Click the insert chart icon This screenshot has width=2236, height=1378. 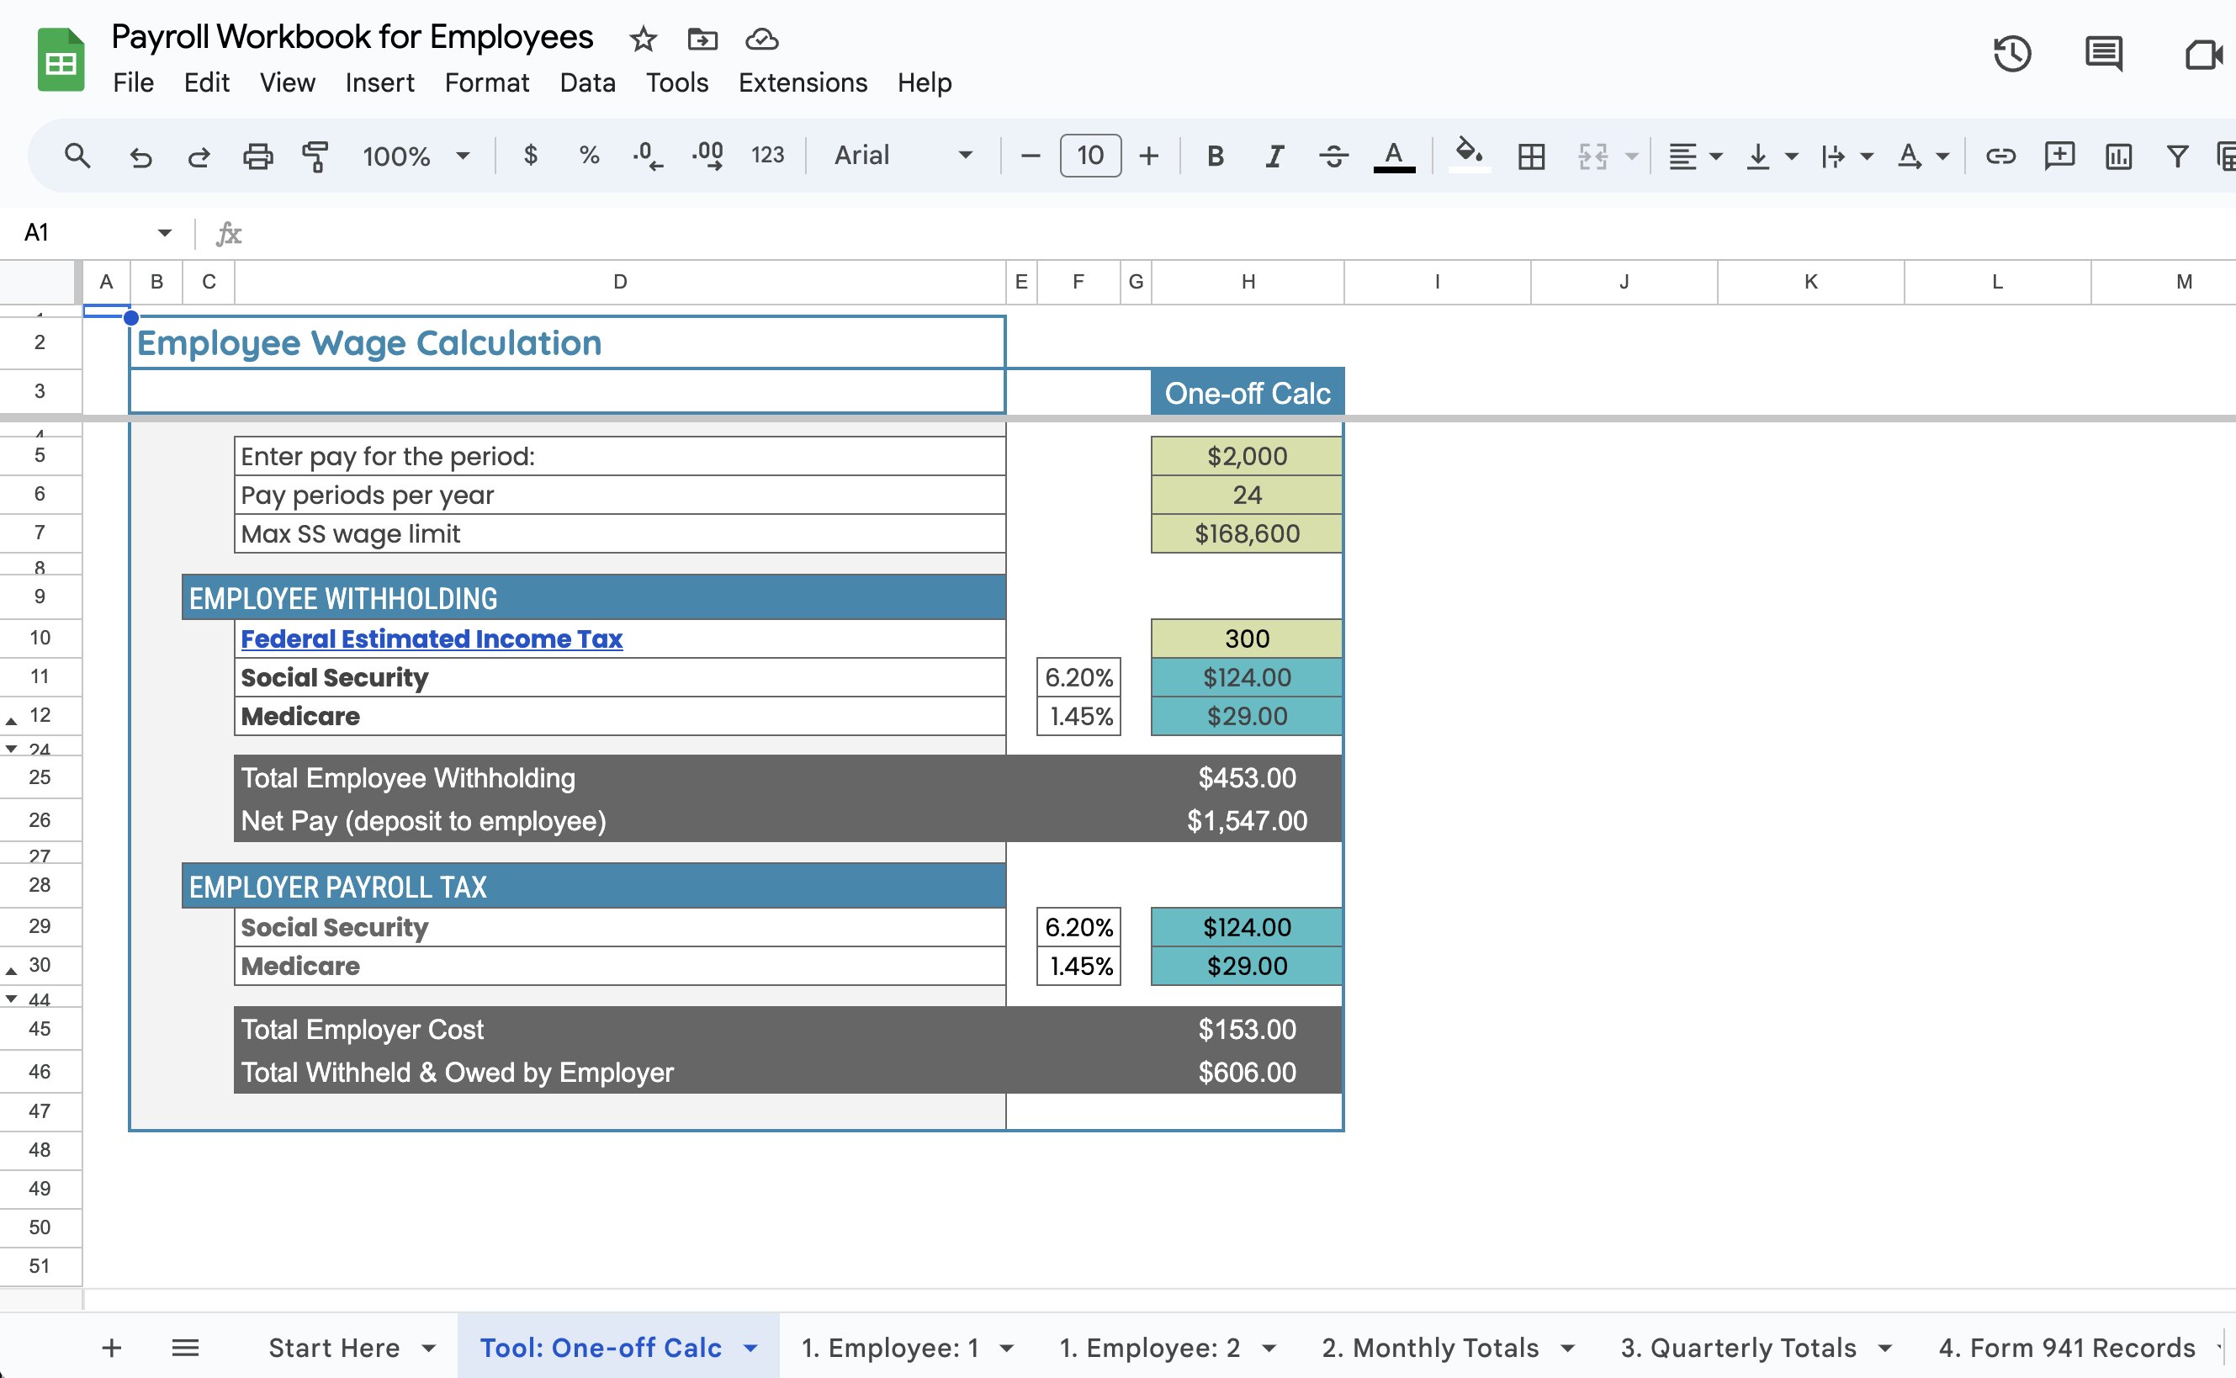(x=2118, y=156)
